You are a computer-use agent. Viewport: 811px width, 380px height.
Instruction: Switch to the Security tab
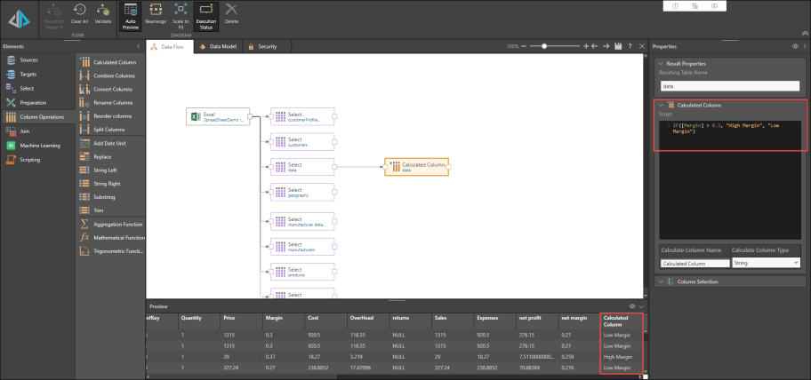pyautogui.click(x=263, y=46)
